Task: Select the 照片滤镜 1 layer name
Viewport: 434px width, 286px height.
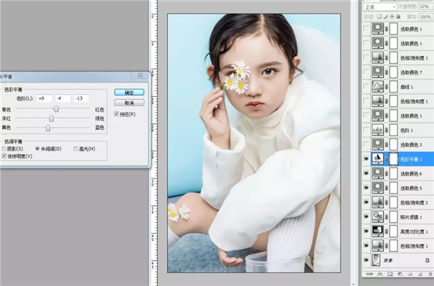Action: tap(411, 217)
